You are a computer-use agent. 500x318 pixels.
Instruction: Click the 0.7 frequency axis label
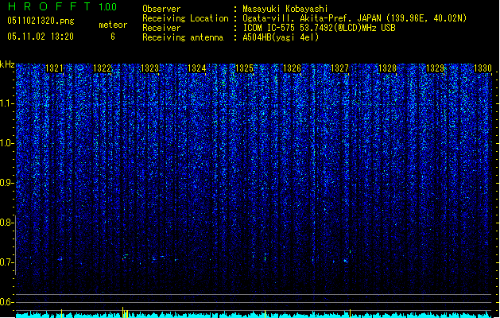7,262
